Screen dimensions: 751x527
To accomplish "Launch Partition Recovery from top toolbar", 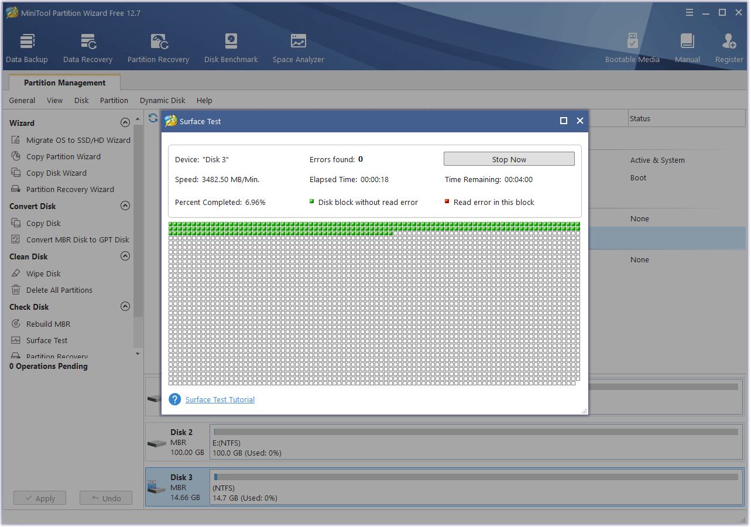I will coord(158,49).
